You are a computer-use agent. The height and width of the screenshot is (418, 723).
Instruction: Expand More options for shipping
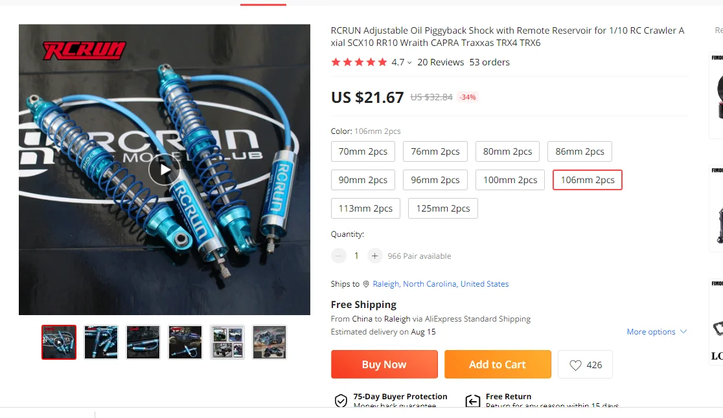click(656, 332)
